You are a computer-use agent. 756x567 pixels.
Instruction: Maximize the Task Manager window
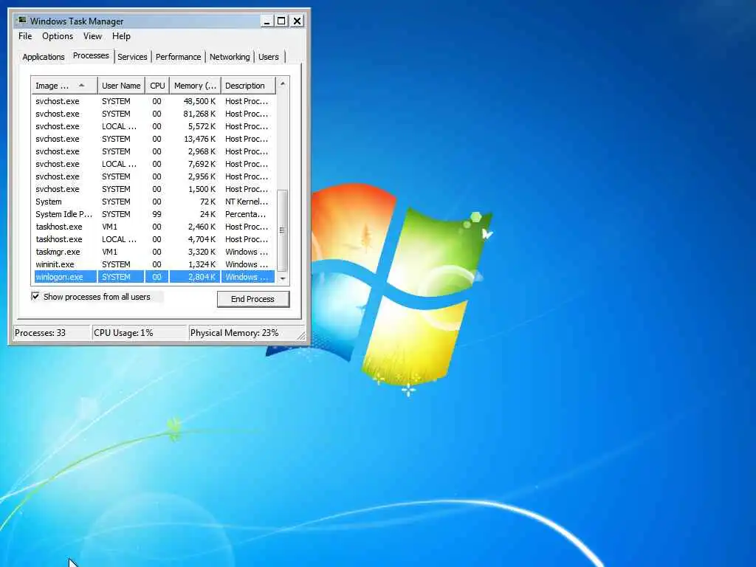click(x=281, y=21)
